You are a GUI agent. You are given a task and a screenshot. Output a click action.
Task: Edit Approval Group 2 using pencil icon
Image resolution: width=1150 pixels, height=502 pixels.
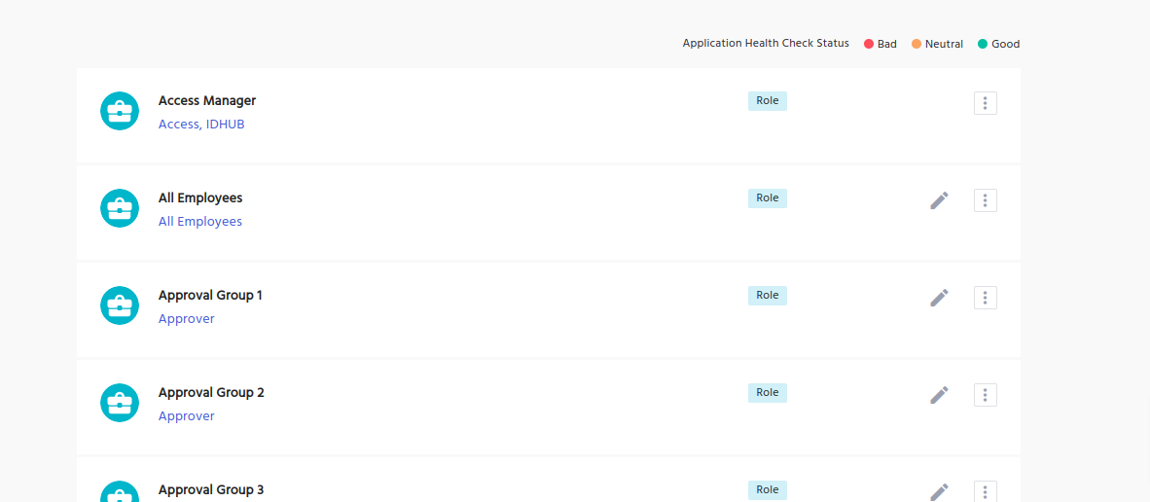pyautogui.click(x=939, y=395)
